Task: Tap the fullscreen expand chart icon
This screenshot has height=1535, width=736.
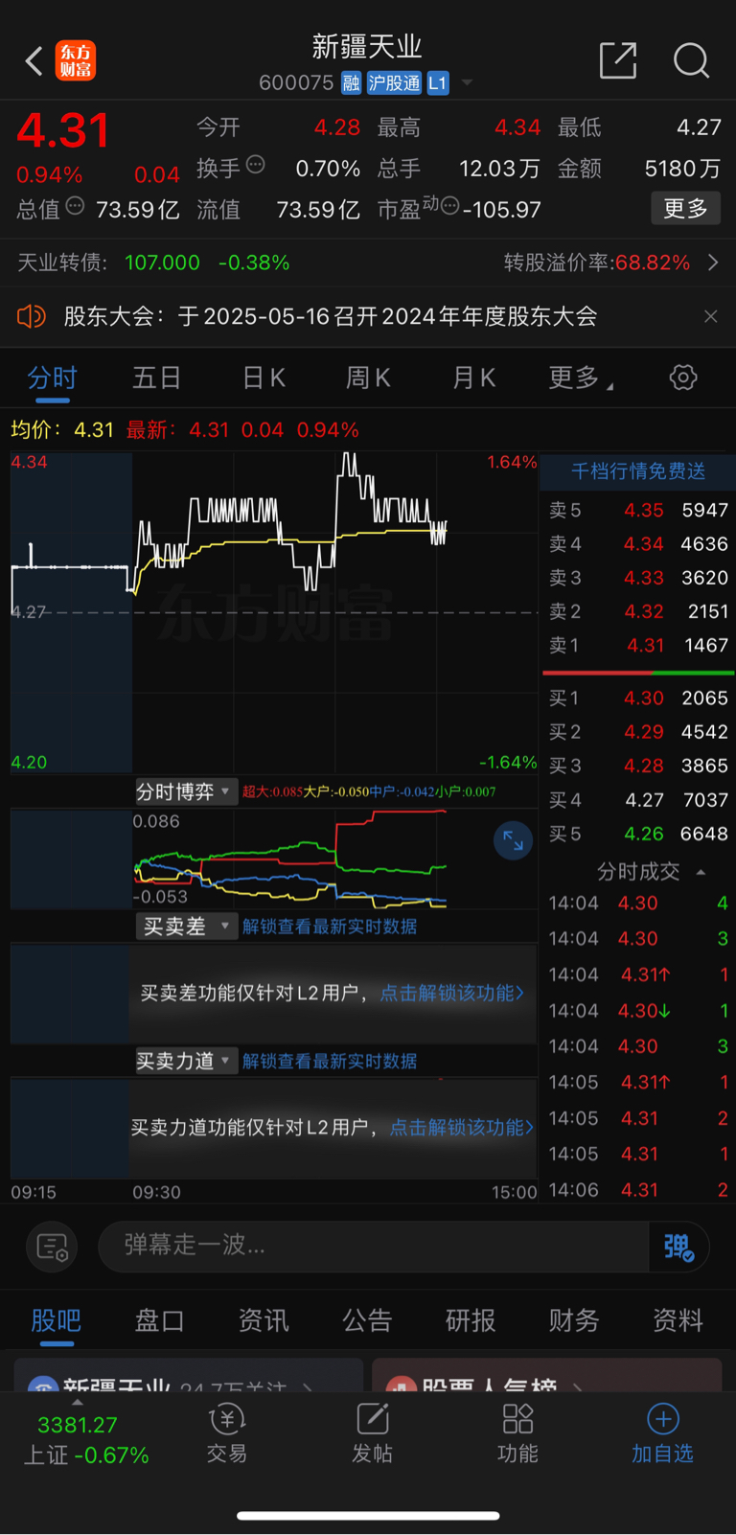Action: point(513,841)
